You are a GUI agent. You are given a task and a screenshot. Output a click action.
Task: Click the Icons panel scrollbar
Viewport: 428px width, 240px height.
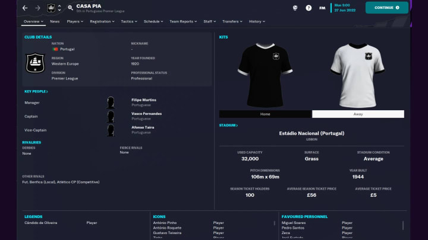[274, 223]
